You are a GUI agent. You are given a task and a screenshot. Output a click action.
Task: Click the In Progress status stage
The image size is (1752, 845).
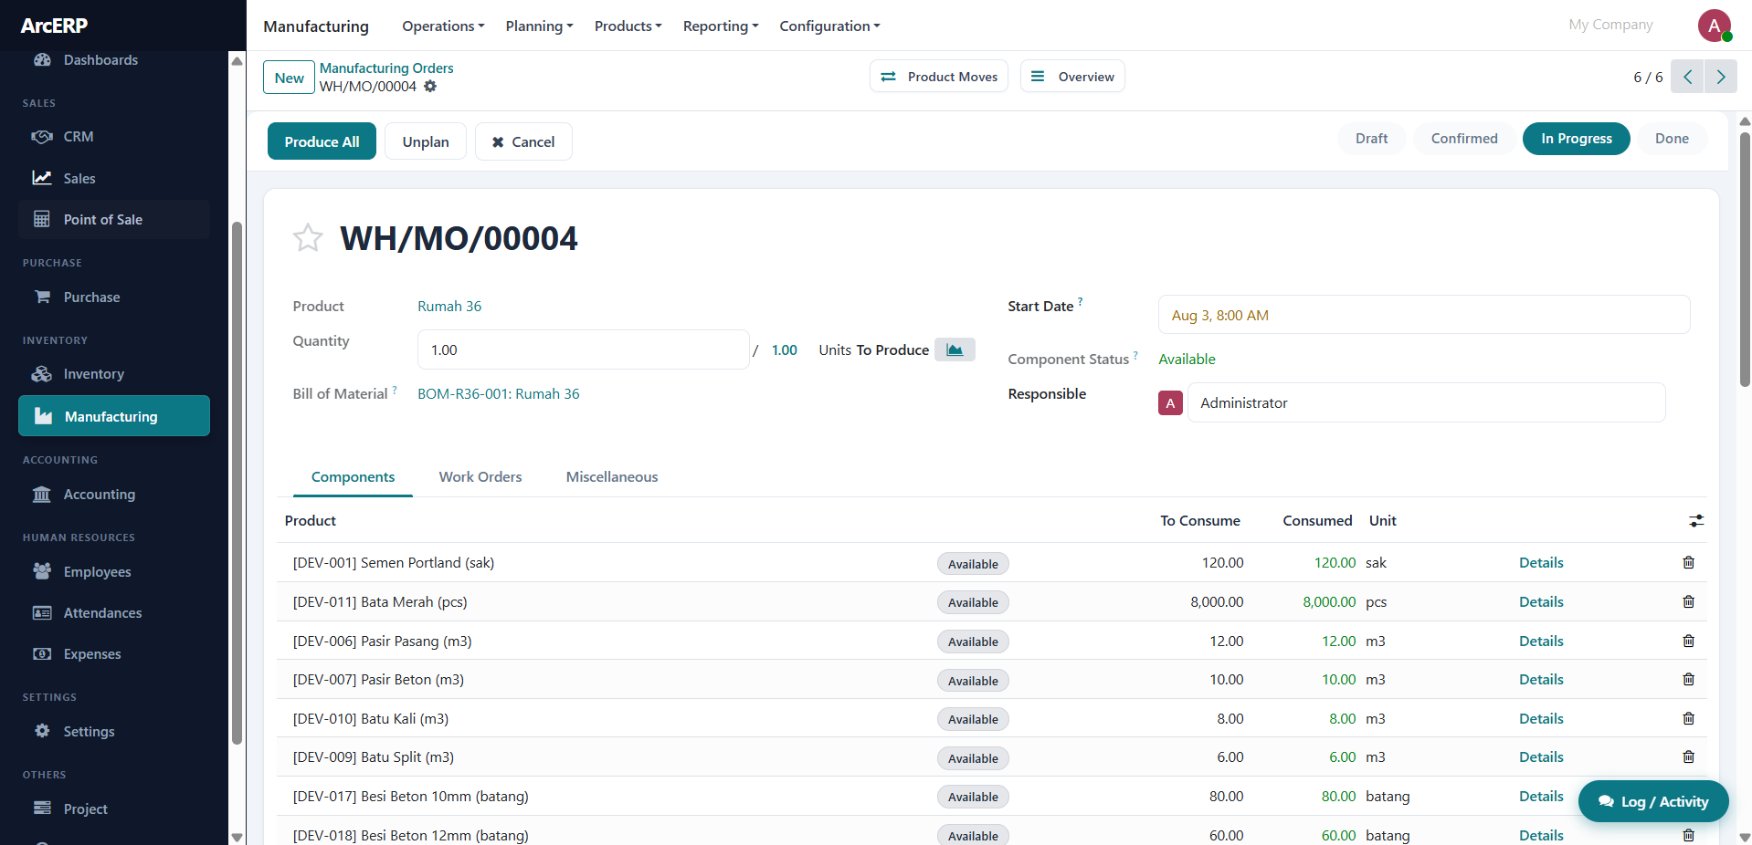pos(1577,139)
